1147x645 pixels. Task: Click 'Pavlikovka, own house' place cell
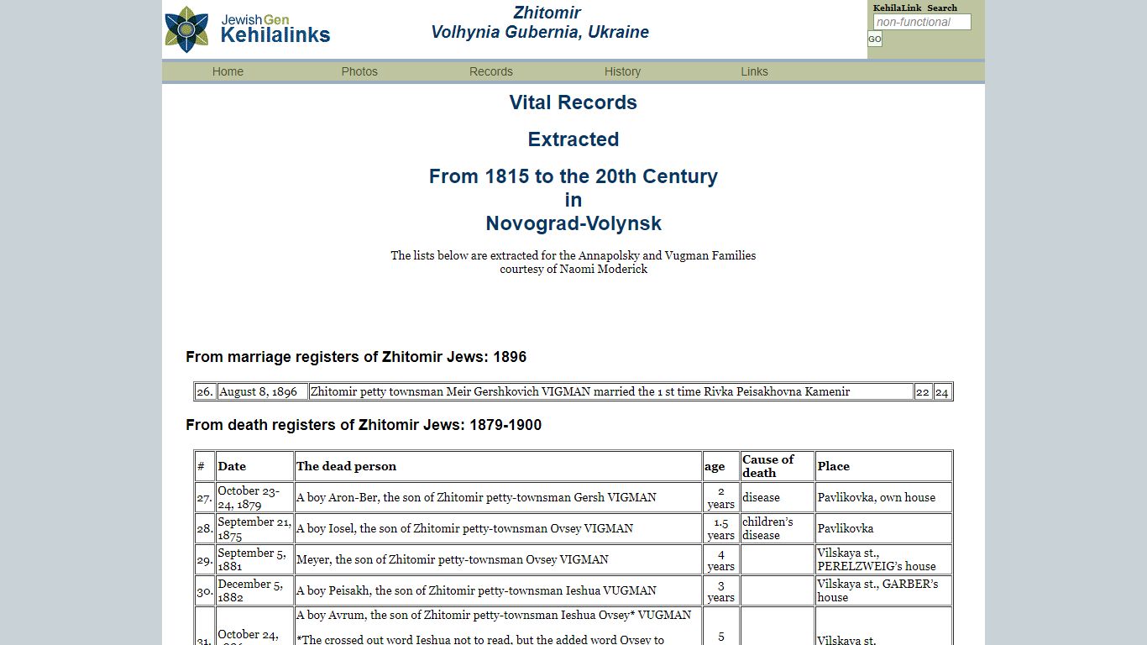(x=883, y=497)
